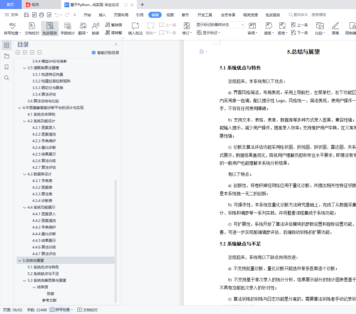Screen dimensions: 356x314
Task: Reject changes with 拒绝 button
Action: (x=283, y=29)
